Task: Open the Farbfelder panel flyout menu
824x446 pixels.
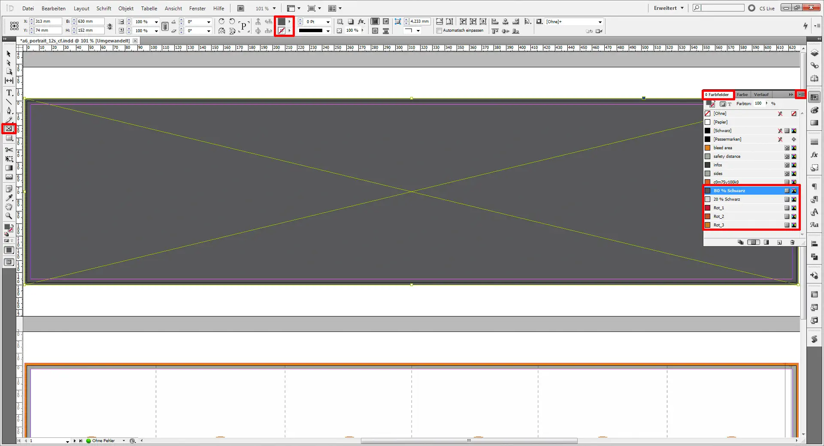Action: (802, 94)
